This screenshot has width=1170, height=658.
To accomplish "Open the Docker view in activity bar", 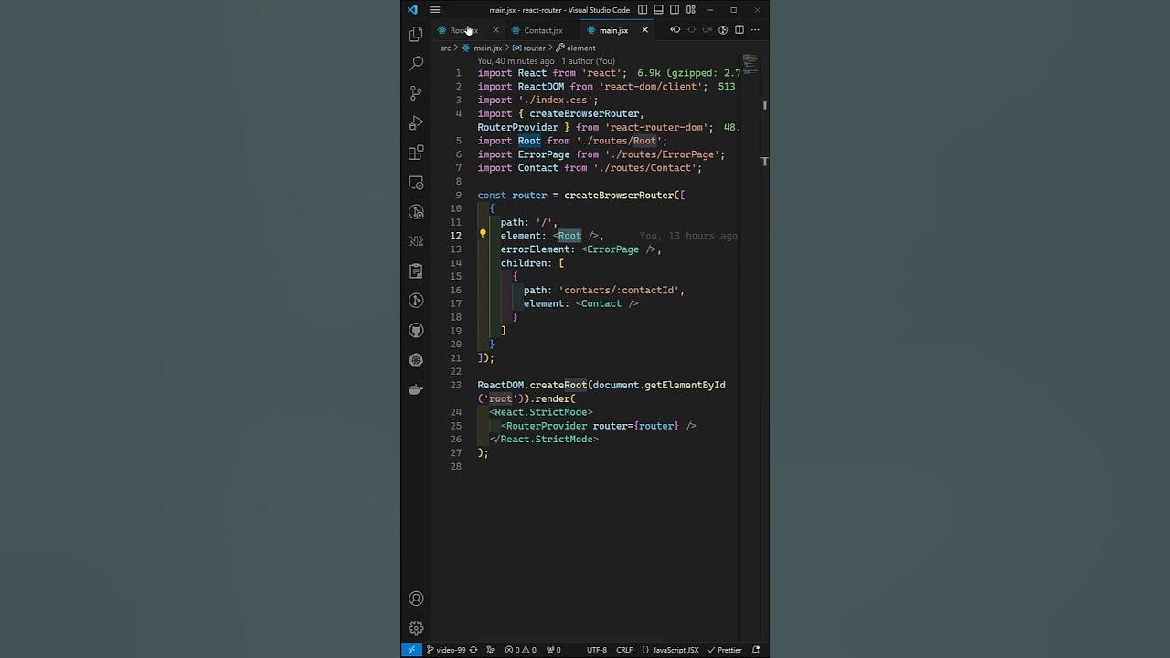I will point(416,390).
